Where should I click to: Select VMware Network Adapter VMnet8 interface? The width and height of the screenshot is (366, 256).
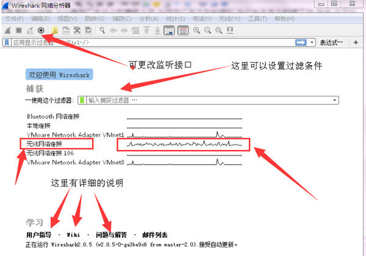click(x=75, y=162)
